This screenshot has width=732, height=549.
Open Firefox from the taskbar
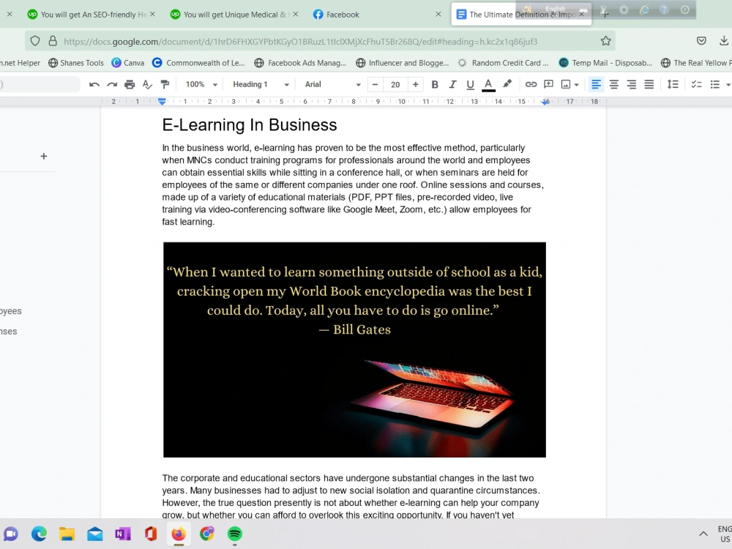click(179, 534)
